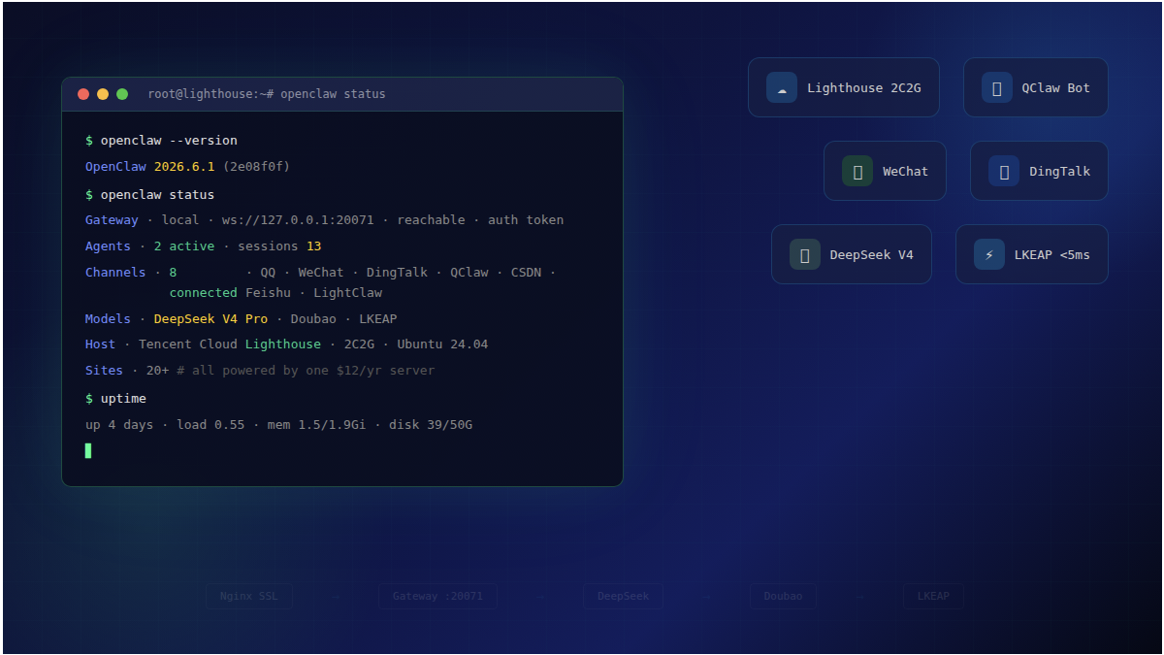Click the text auth token
1164x655 pixels.
pyautogui.click(x=526, y=220)
